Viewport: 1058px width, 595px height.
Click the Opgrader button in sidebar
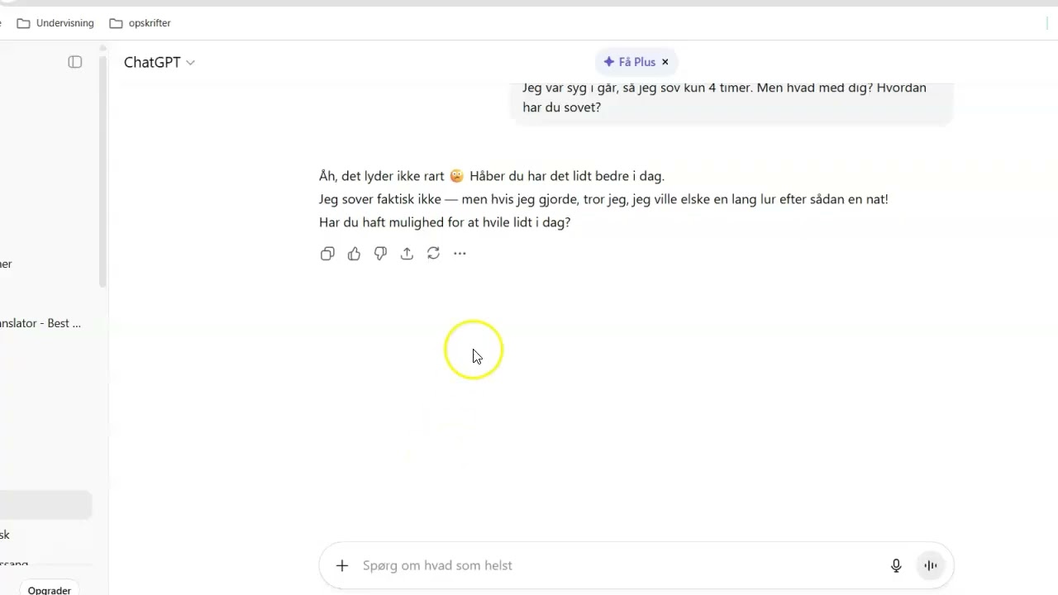click(50, 589)
